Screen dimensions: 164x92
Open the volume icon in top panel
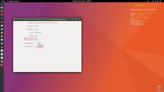click(158, 1)
